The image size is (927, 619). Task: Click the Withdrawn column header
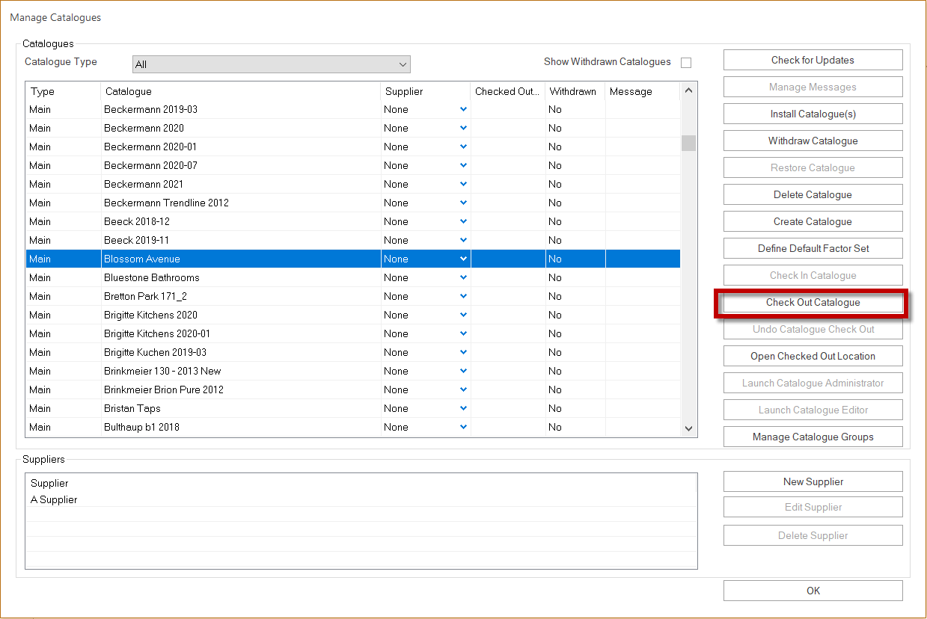click(x=573, y=92)
